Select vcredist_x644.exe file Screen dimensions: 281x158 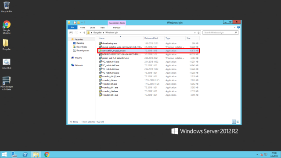tap(148, 91)
